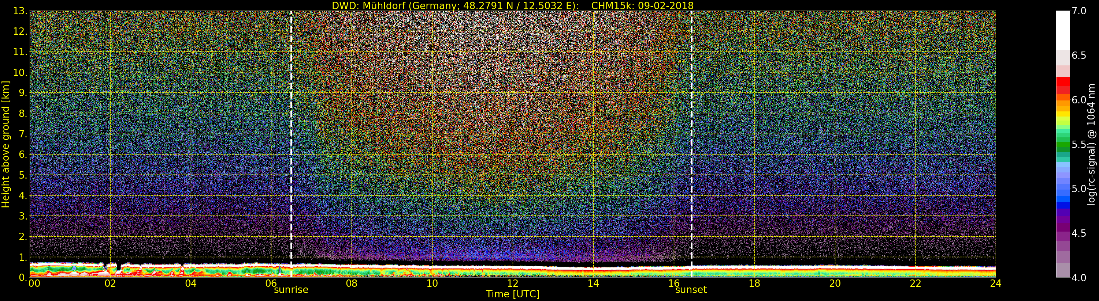
Task: Click the green segment of the colorbar
Action: tap(1063, 144)
